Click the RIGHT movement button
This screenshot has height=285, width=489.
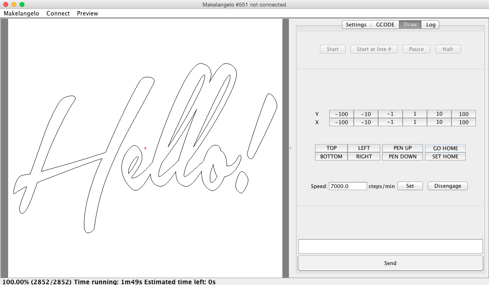click(x=363, y=156)
